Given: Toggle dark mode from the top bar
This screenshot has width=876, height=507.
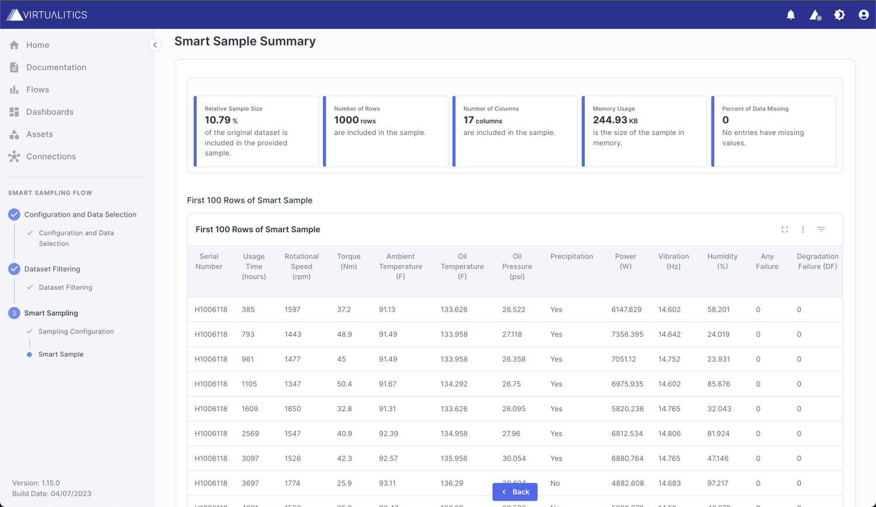Looking at the screenshot, I should 839,15.
